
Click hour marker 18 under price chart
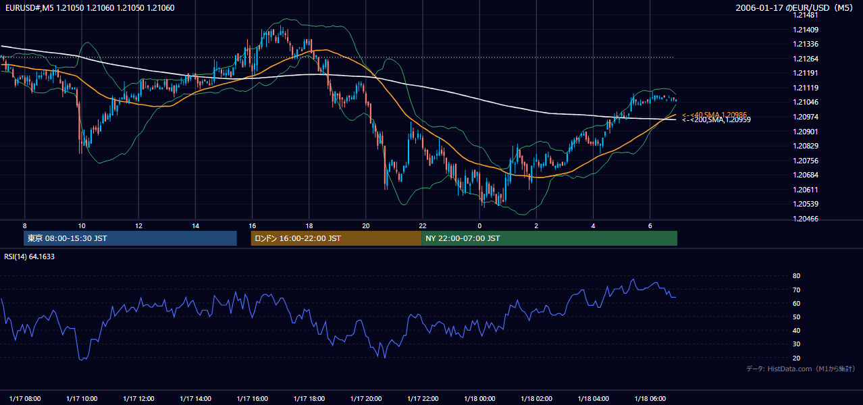(x=309, y=225)
